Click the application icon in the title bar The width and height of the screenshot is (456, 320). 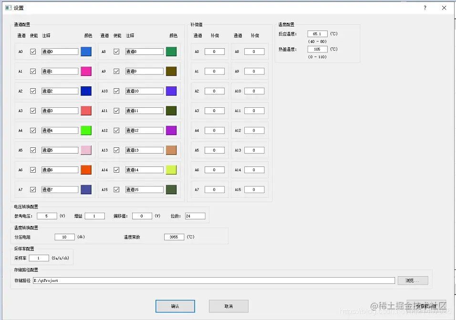pos(7,8)
